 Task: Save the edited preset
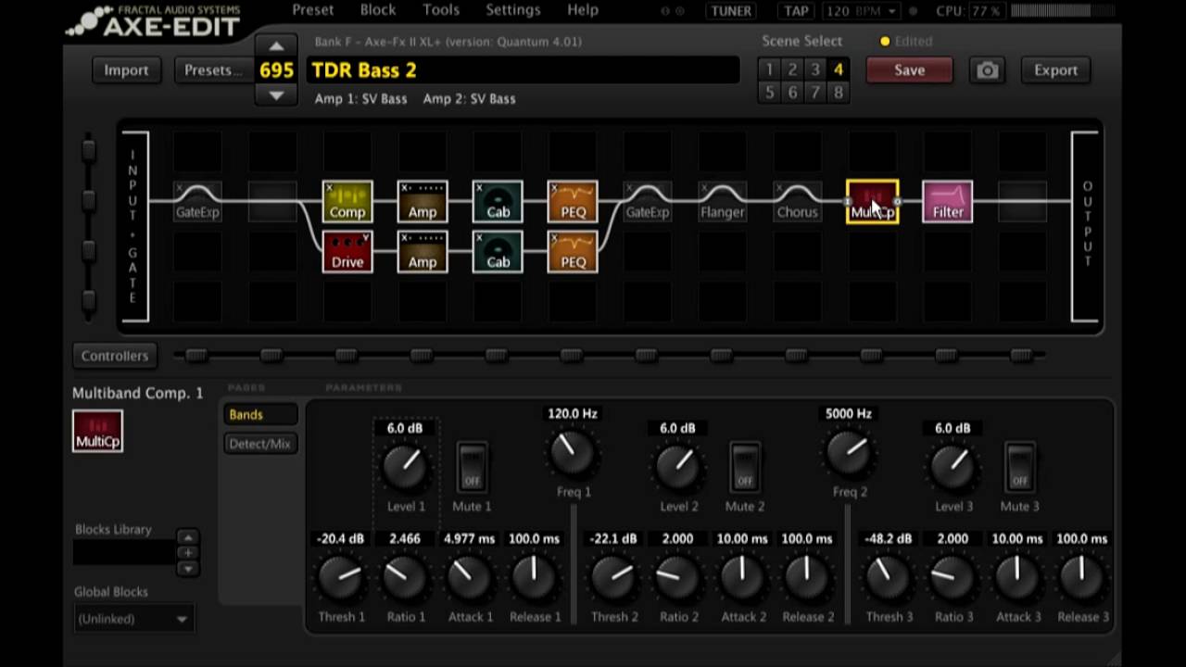[x=909, y=70]
